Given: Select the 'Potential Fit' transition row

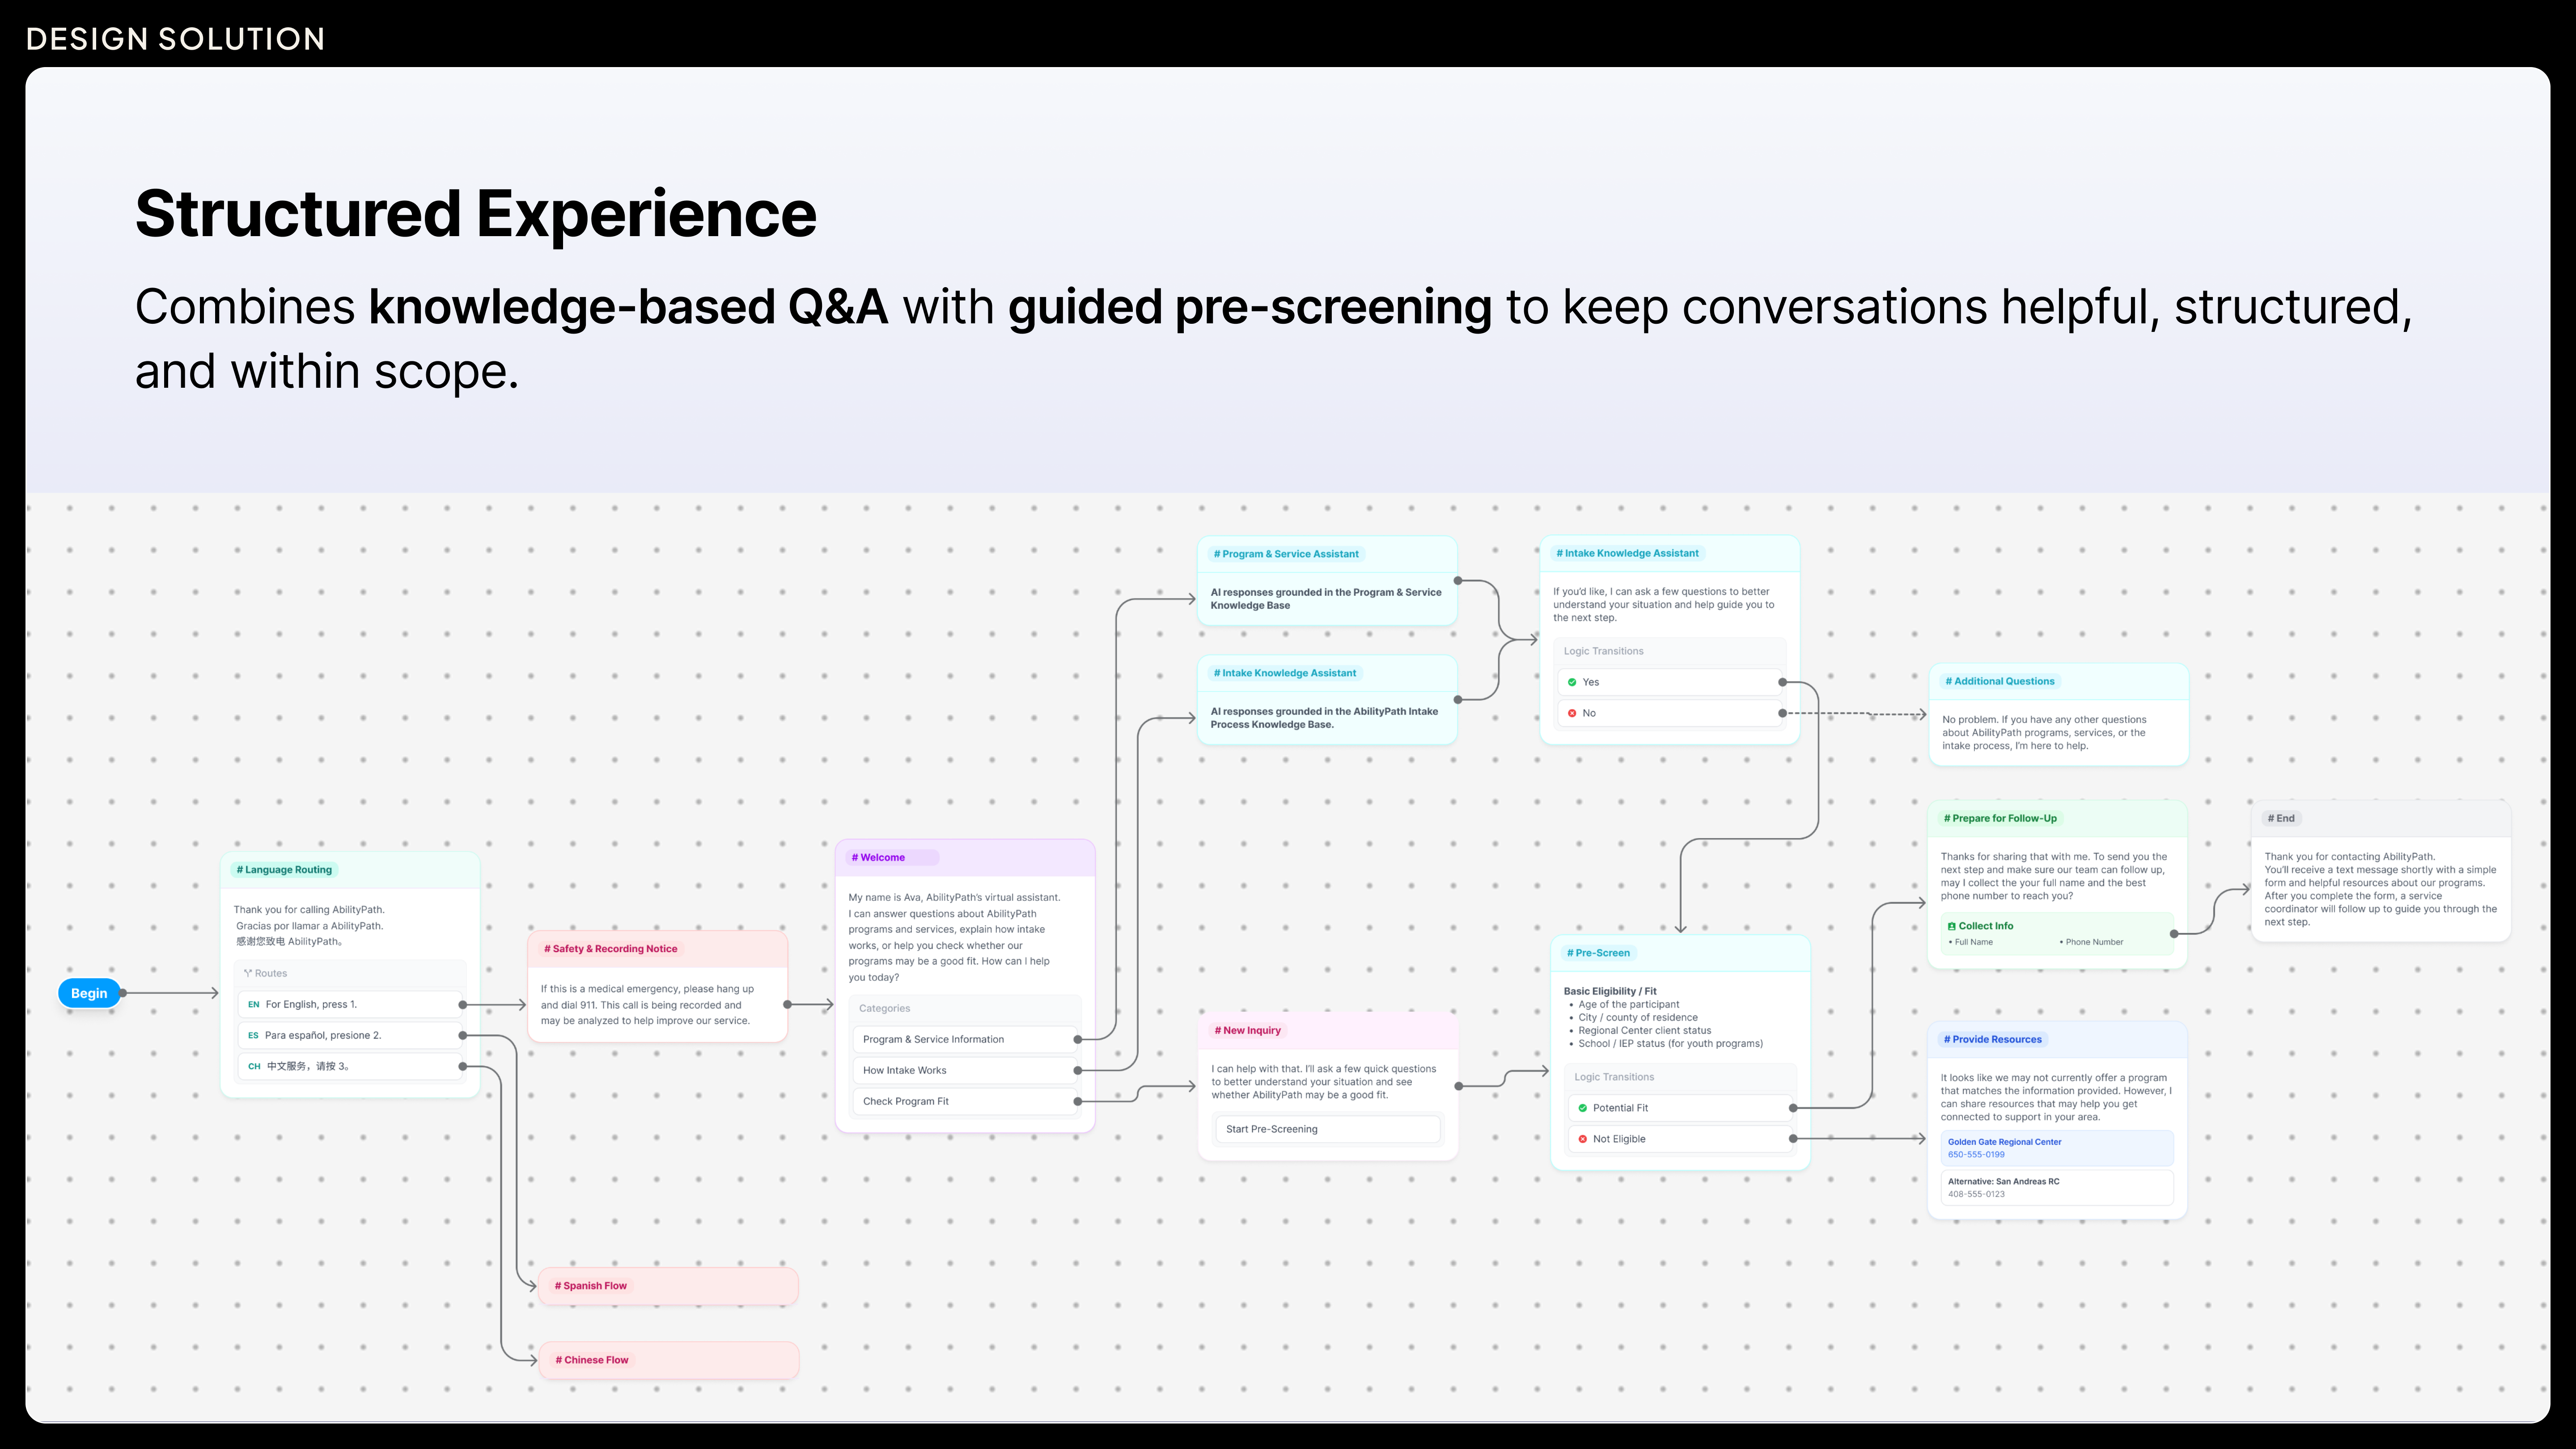Looking at the screenshot, I should 1681,1108.
